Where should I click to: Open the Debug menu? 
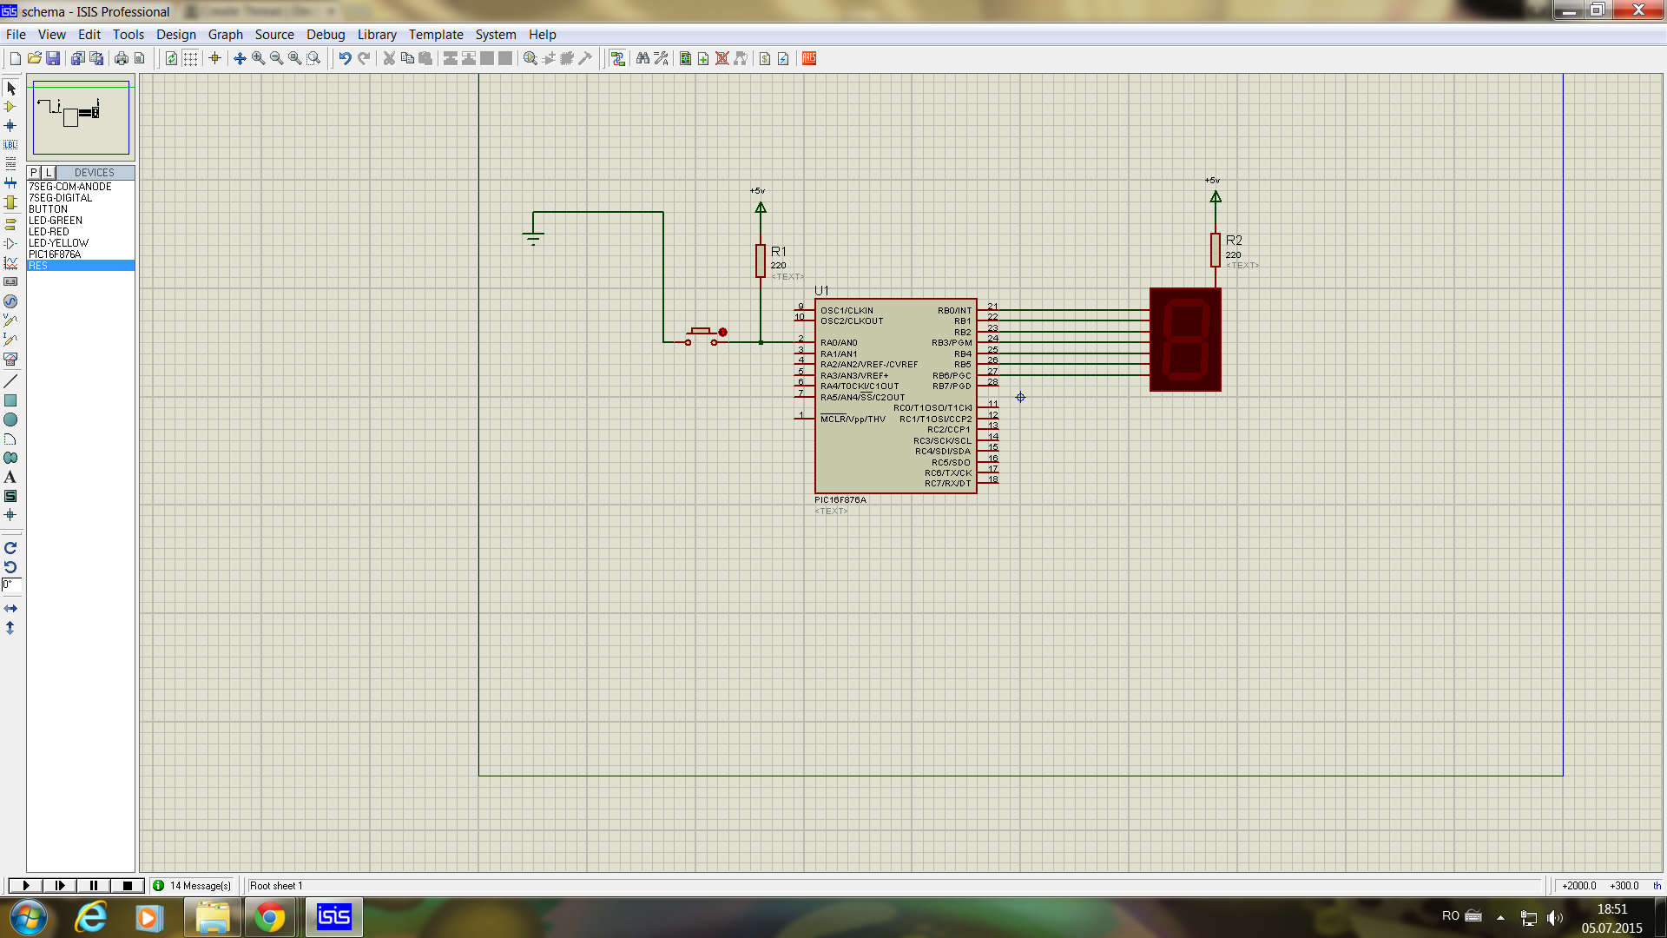[326, 35]
